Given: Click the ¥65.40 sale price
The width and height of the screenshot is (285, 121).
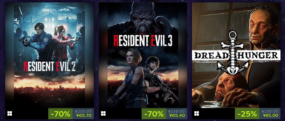Looking at the screenshot, I should (177, 115).
